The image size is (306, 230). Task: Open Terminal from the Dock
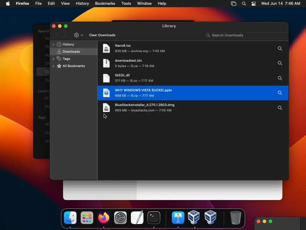pyautogui.click(x=154, y=217)
